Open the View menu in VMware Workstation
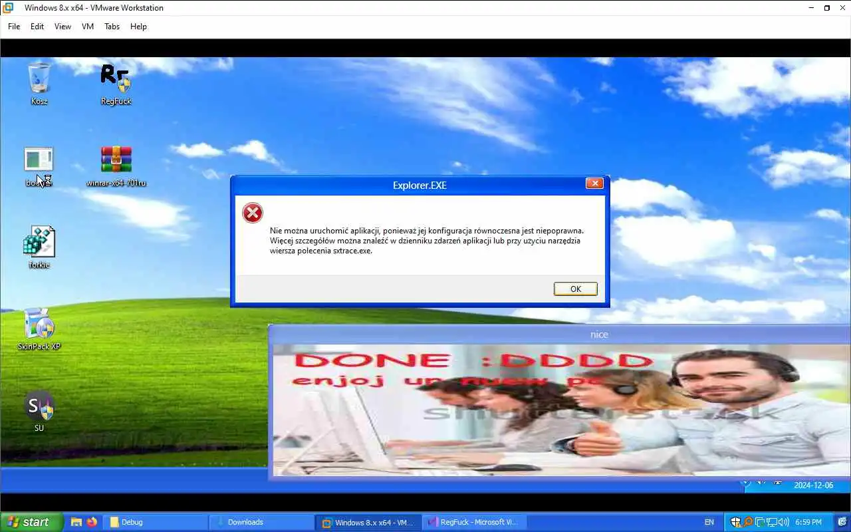The height and width of the screenshot is (532, 851). point(62,27)
